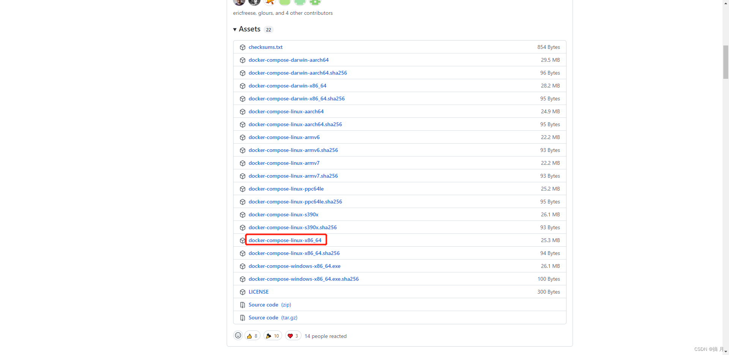729x355 pixels.
Task: Open docker-compose-windows-x86_64.exe.sha256 link
Action: [303, 279]
